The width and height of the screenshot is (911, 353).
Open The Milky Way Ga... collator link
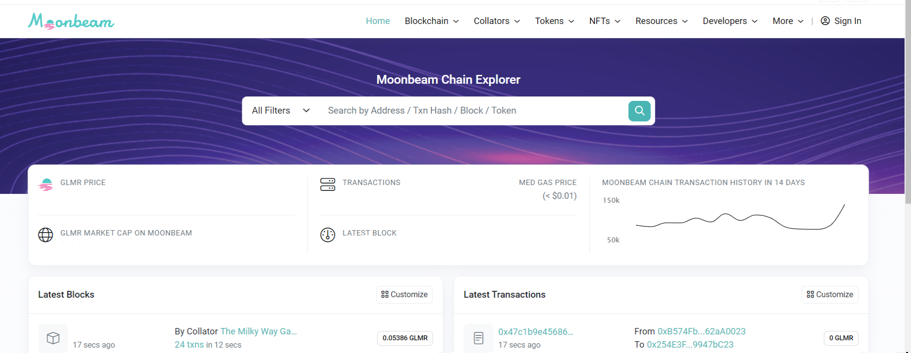(258, 331)
